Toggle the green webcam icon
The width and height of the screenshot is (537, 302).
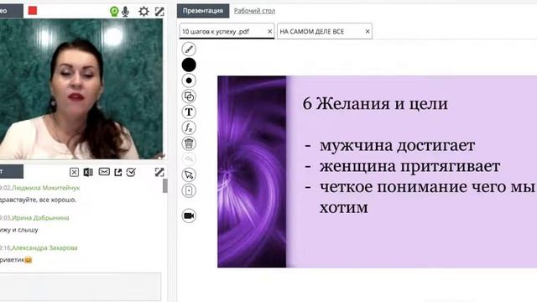(x=114, y=11)
